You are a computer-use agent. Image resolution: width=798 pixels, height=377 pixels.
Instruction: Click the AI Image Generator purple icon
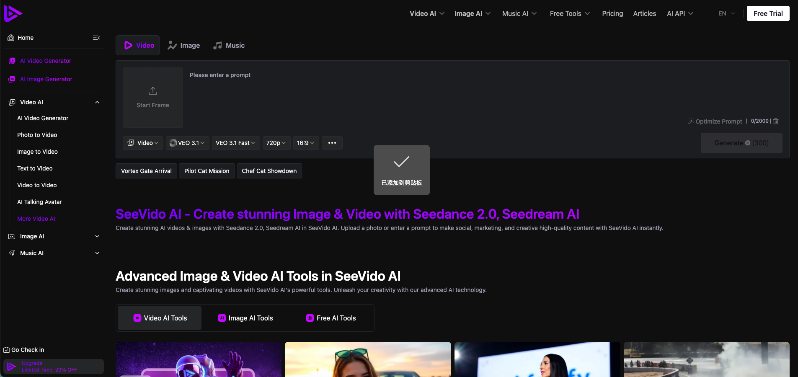tap(12, 79)
